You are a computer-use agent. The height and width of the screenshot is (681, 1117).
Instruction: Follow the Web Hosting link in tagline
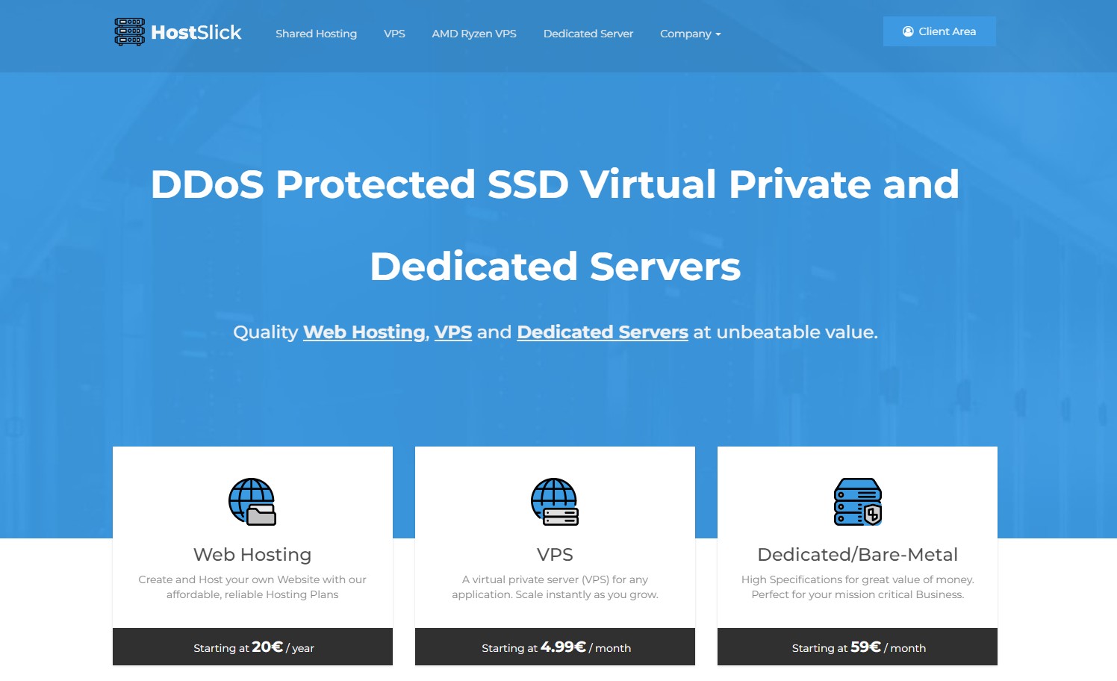pyautogui.click(x=364, y=332)
